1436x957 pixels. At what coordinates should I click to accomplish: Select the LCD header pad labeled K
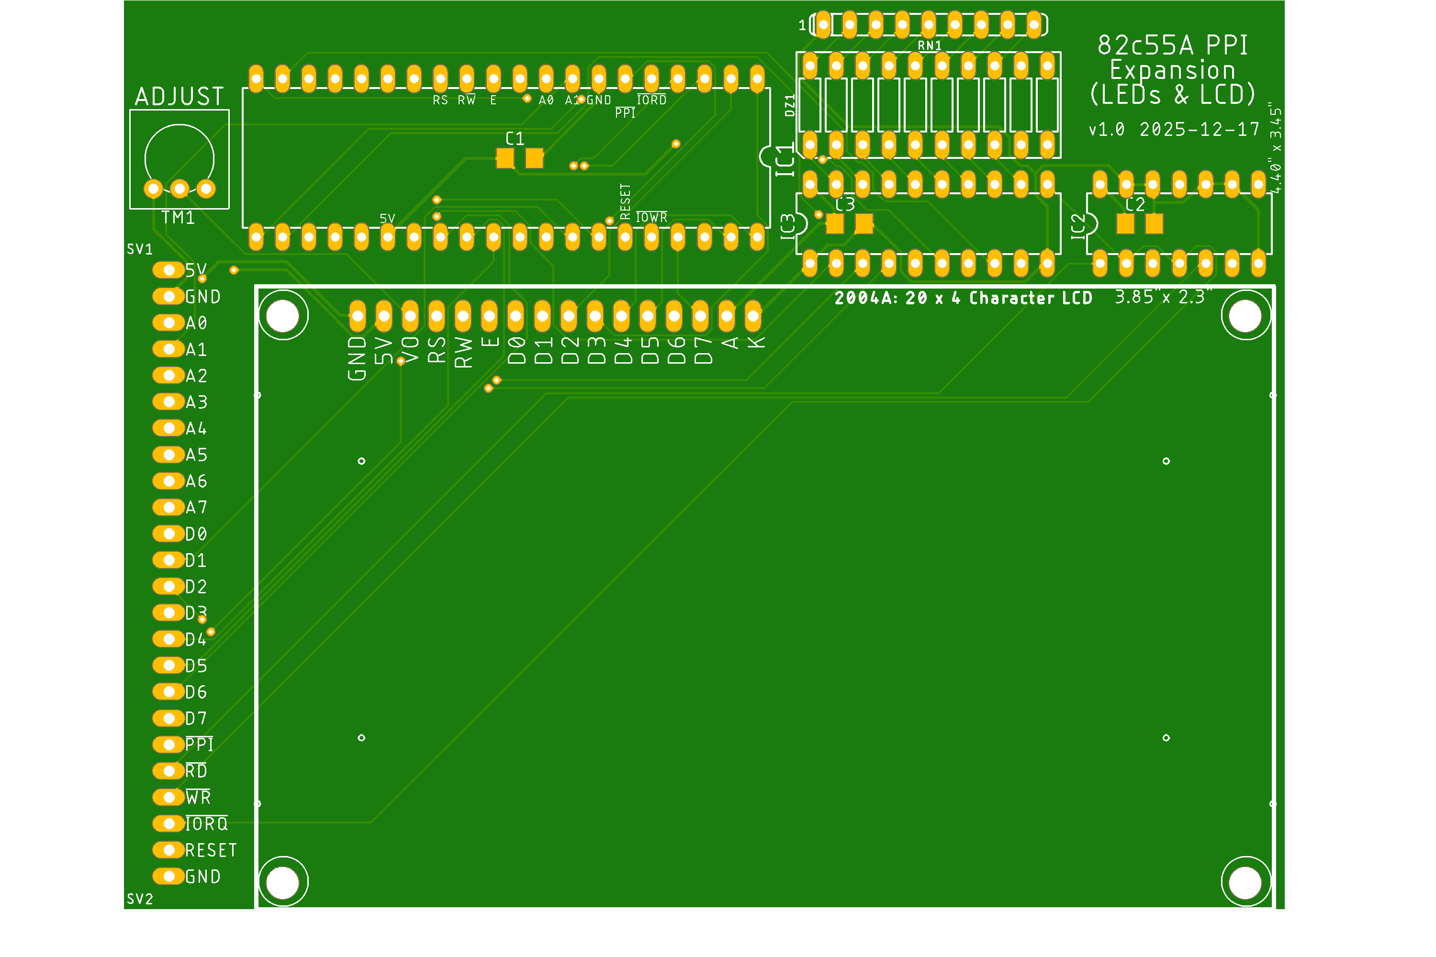[753, 316]
